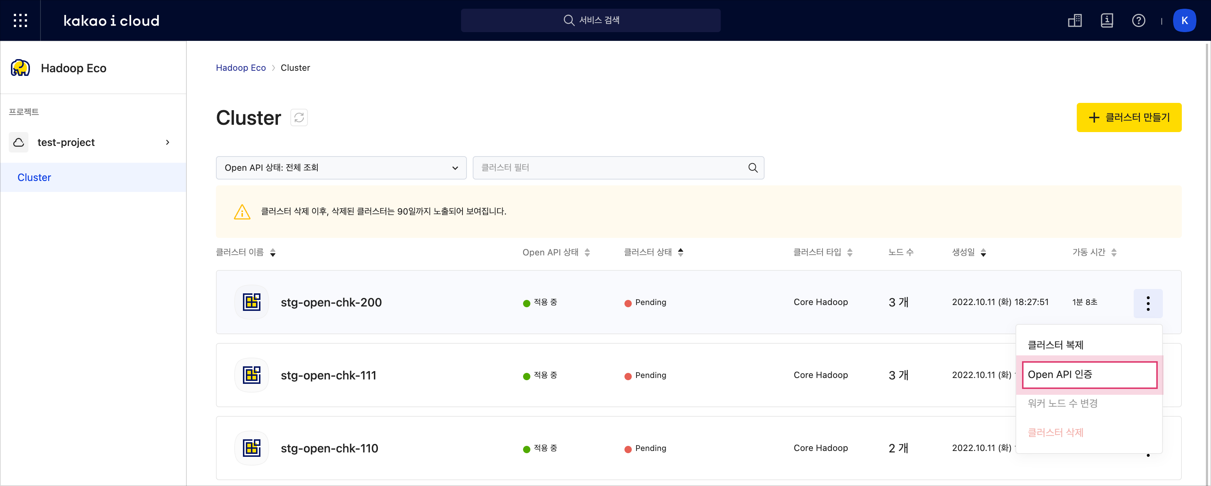The width and height of the screenshot is (1211, 486).
Task: Select 클러스터 삭제 from the menu
Action: (x=1089, y=432)
